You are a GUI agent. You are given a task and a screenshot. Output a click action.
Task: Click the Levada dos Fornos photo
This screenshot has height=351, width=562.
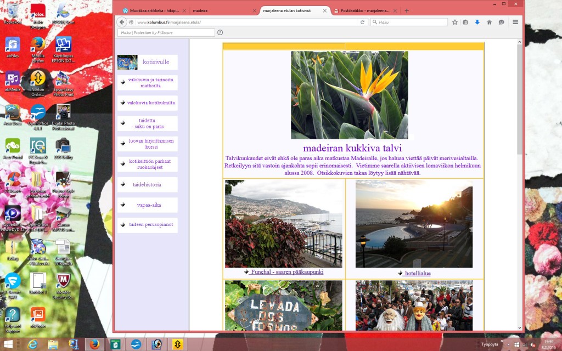click(283, 305)
